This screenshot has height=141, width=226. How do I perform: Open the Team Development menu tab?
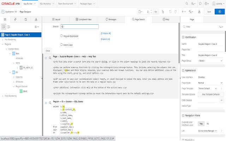67,4
